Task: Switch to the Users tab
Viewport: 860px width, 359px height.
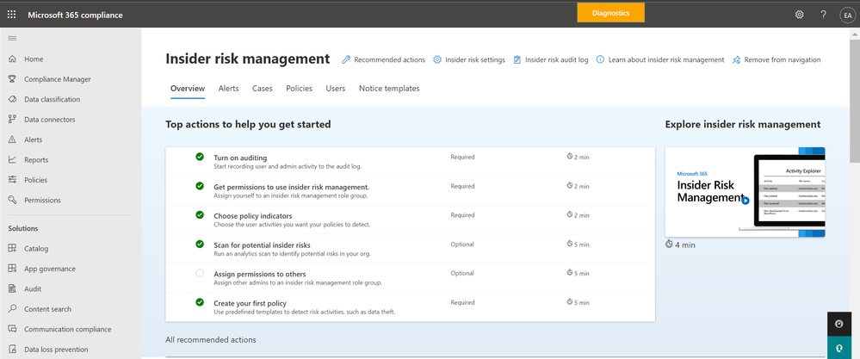Action: tap(336, 88)
